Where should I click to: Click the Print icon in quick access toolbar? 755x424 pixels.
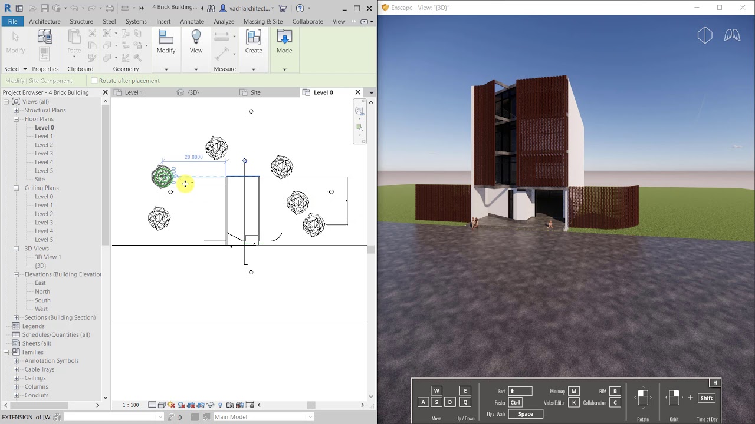pos(110,8)
